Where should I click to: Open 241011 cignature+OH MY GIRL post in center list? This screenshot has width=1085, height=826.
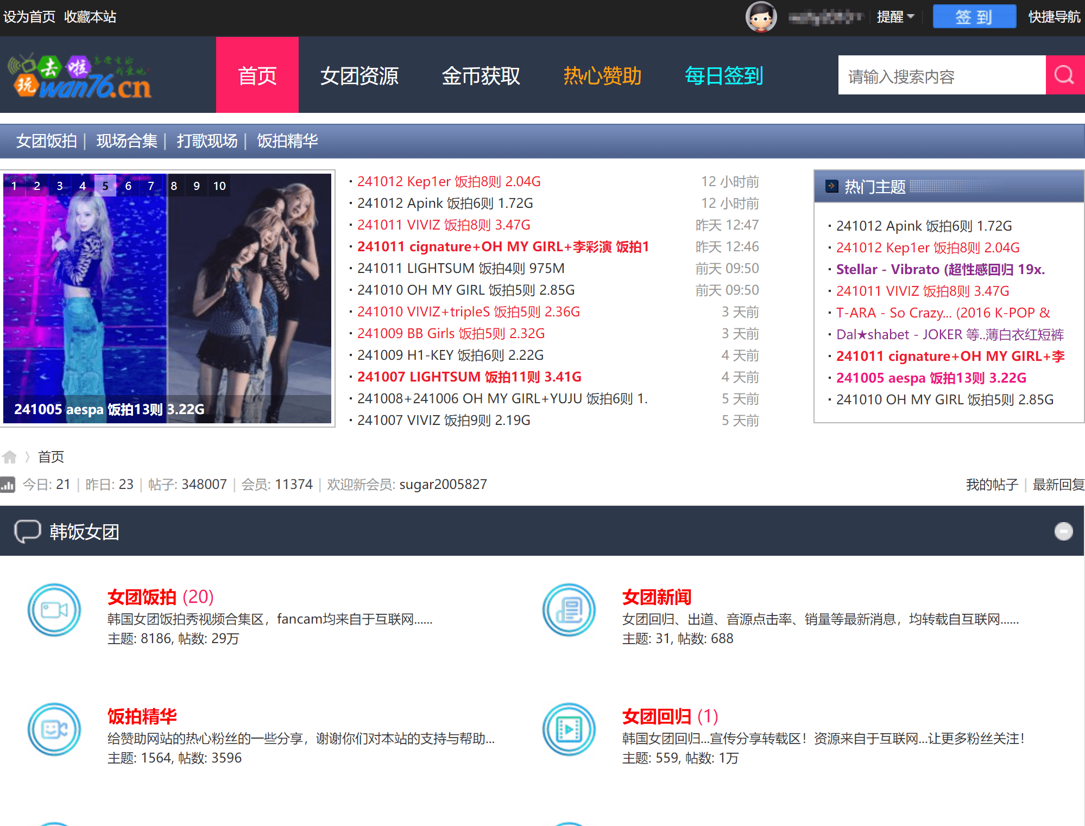[503, 246]
